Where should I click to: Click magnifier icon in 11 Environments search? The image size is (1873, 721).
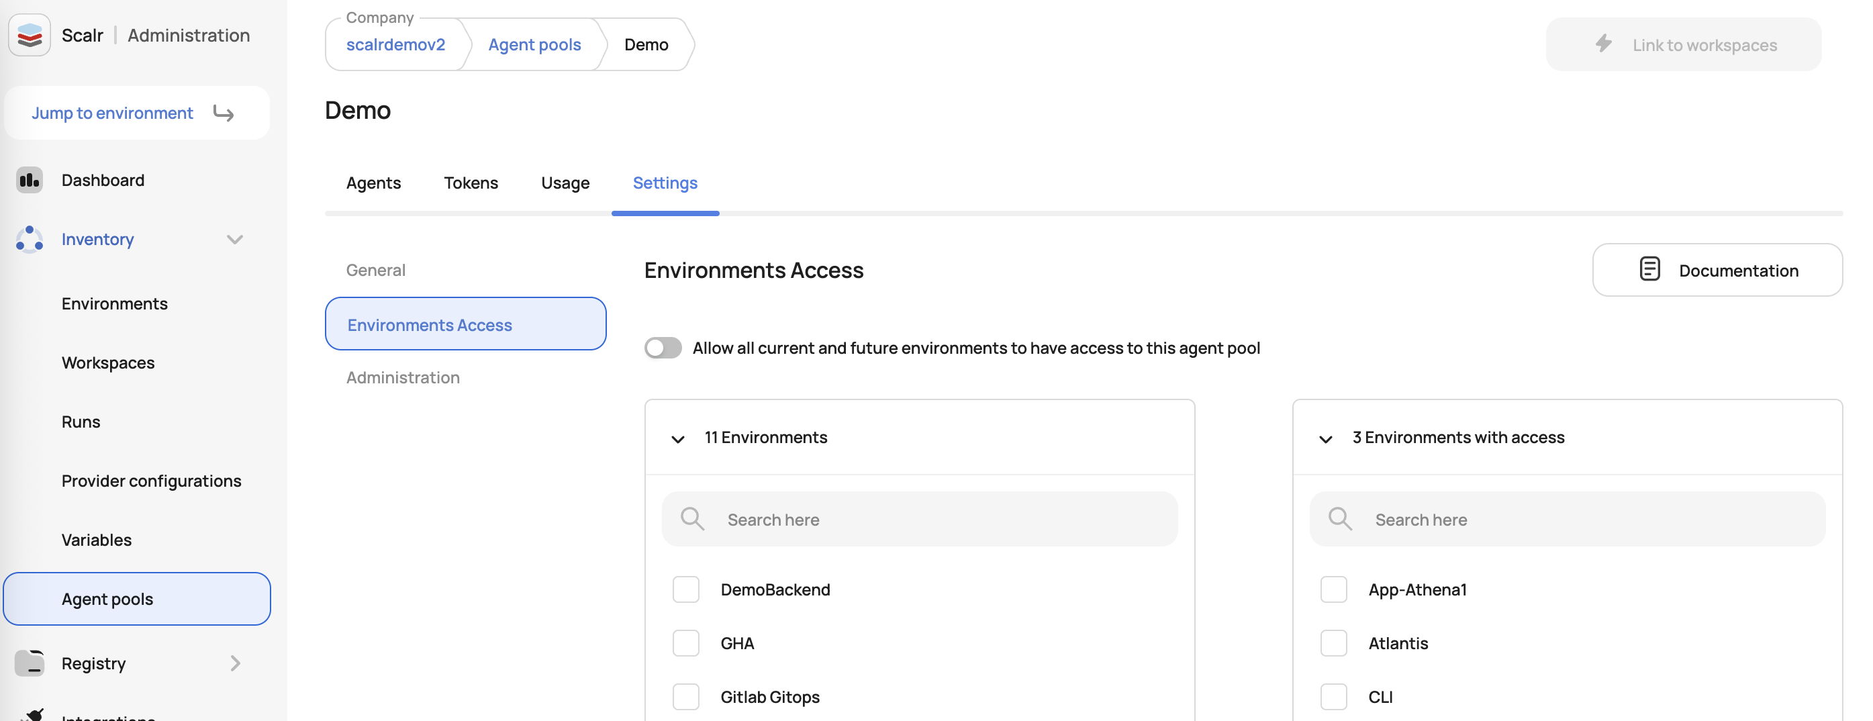tap(691, 519)
